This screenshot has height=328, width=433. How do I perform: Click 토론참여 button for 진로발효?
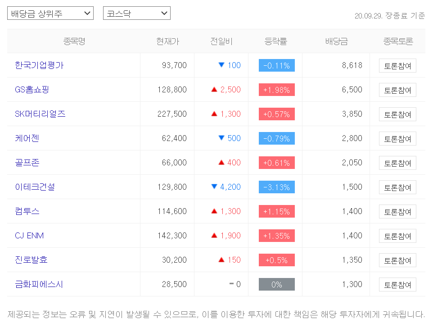397,260
